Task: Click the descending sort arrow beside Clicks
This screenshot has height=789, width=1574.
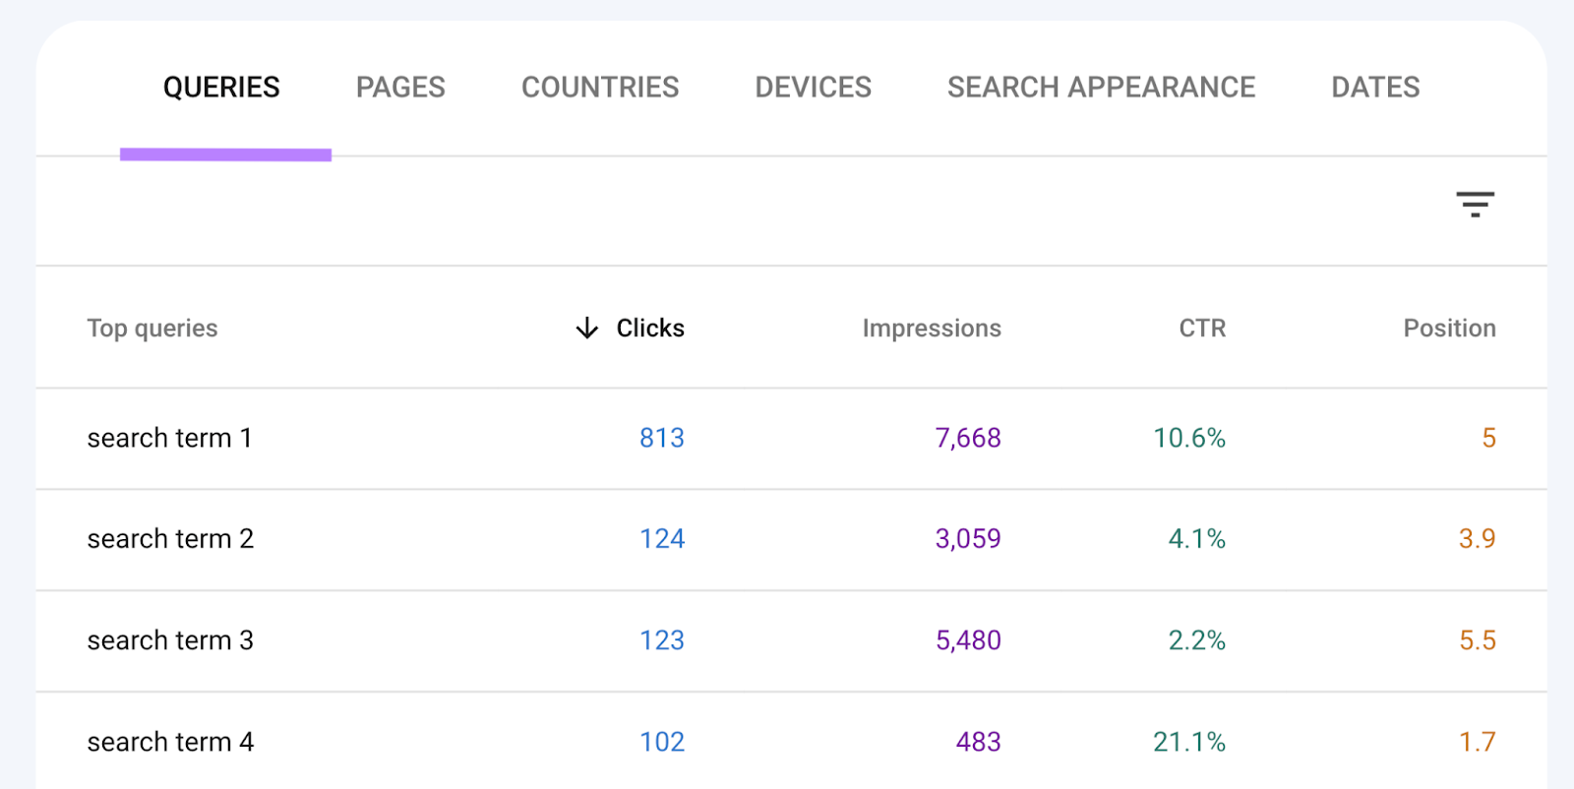Action: pyautogui.click(x=587, y=329)
